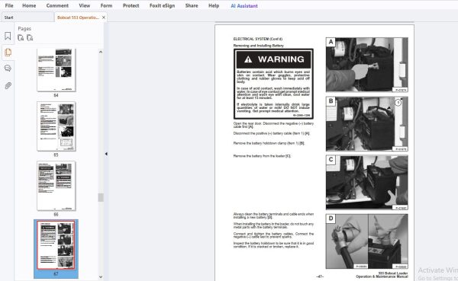The width and height of the screenshot is (458, 281).
Task: Open the Foxit eSign tab
Action: pyautogui.click(x=162, y=5)
